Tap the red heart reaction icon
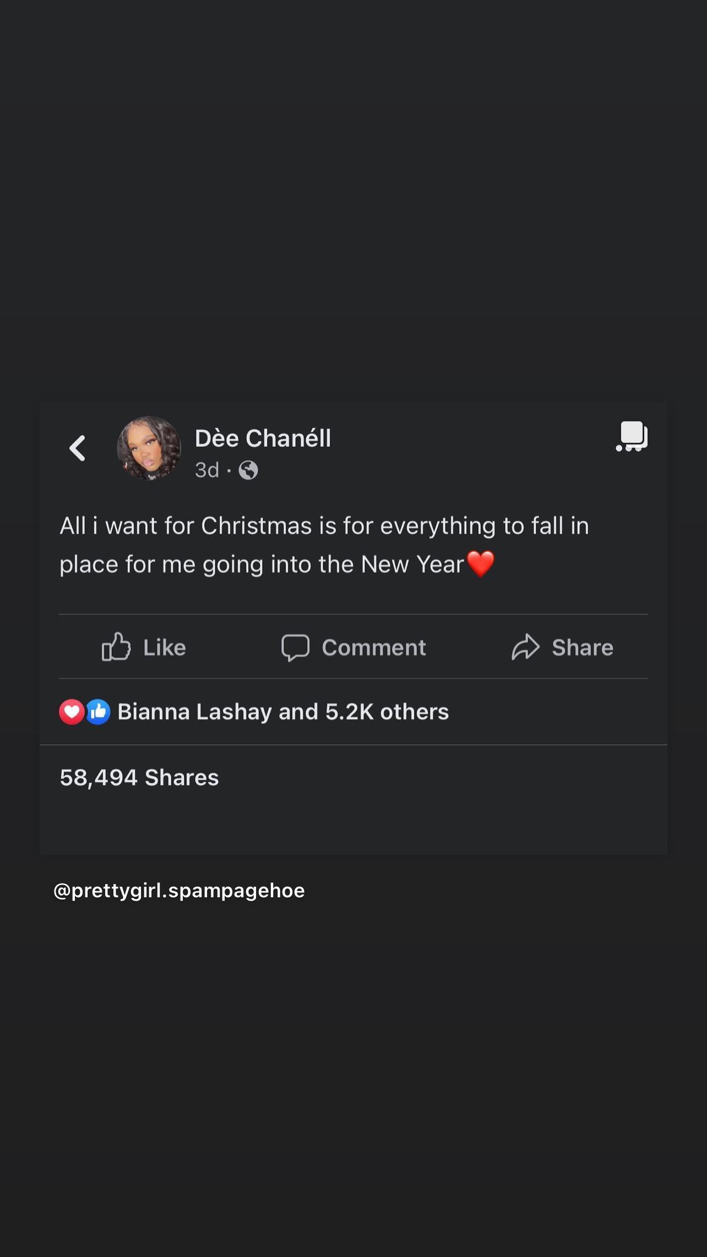 (72, 712)
